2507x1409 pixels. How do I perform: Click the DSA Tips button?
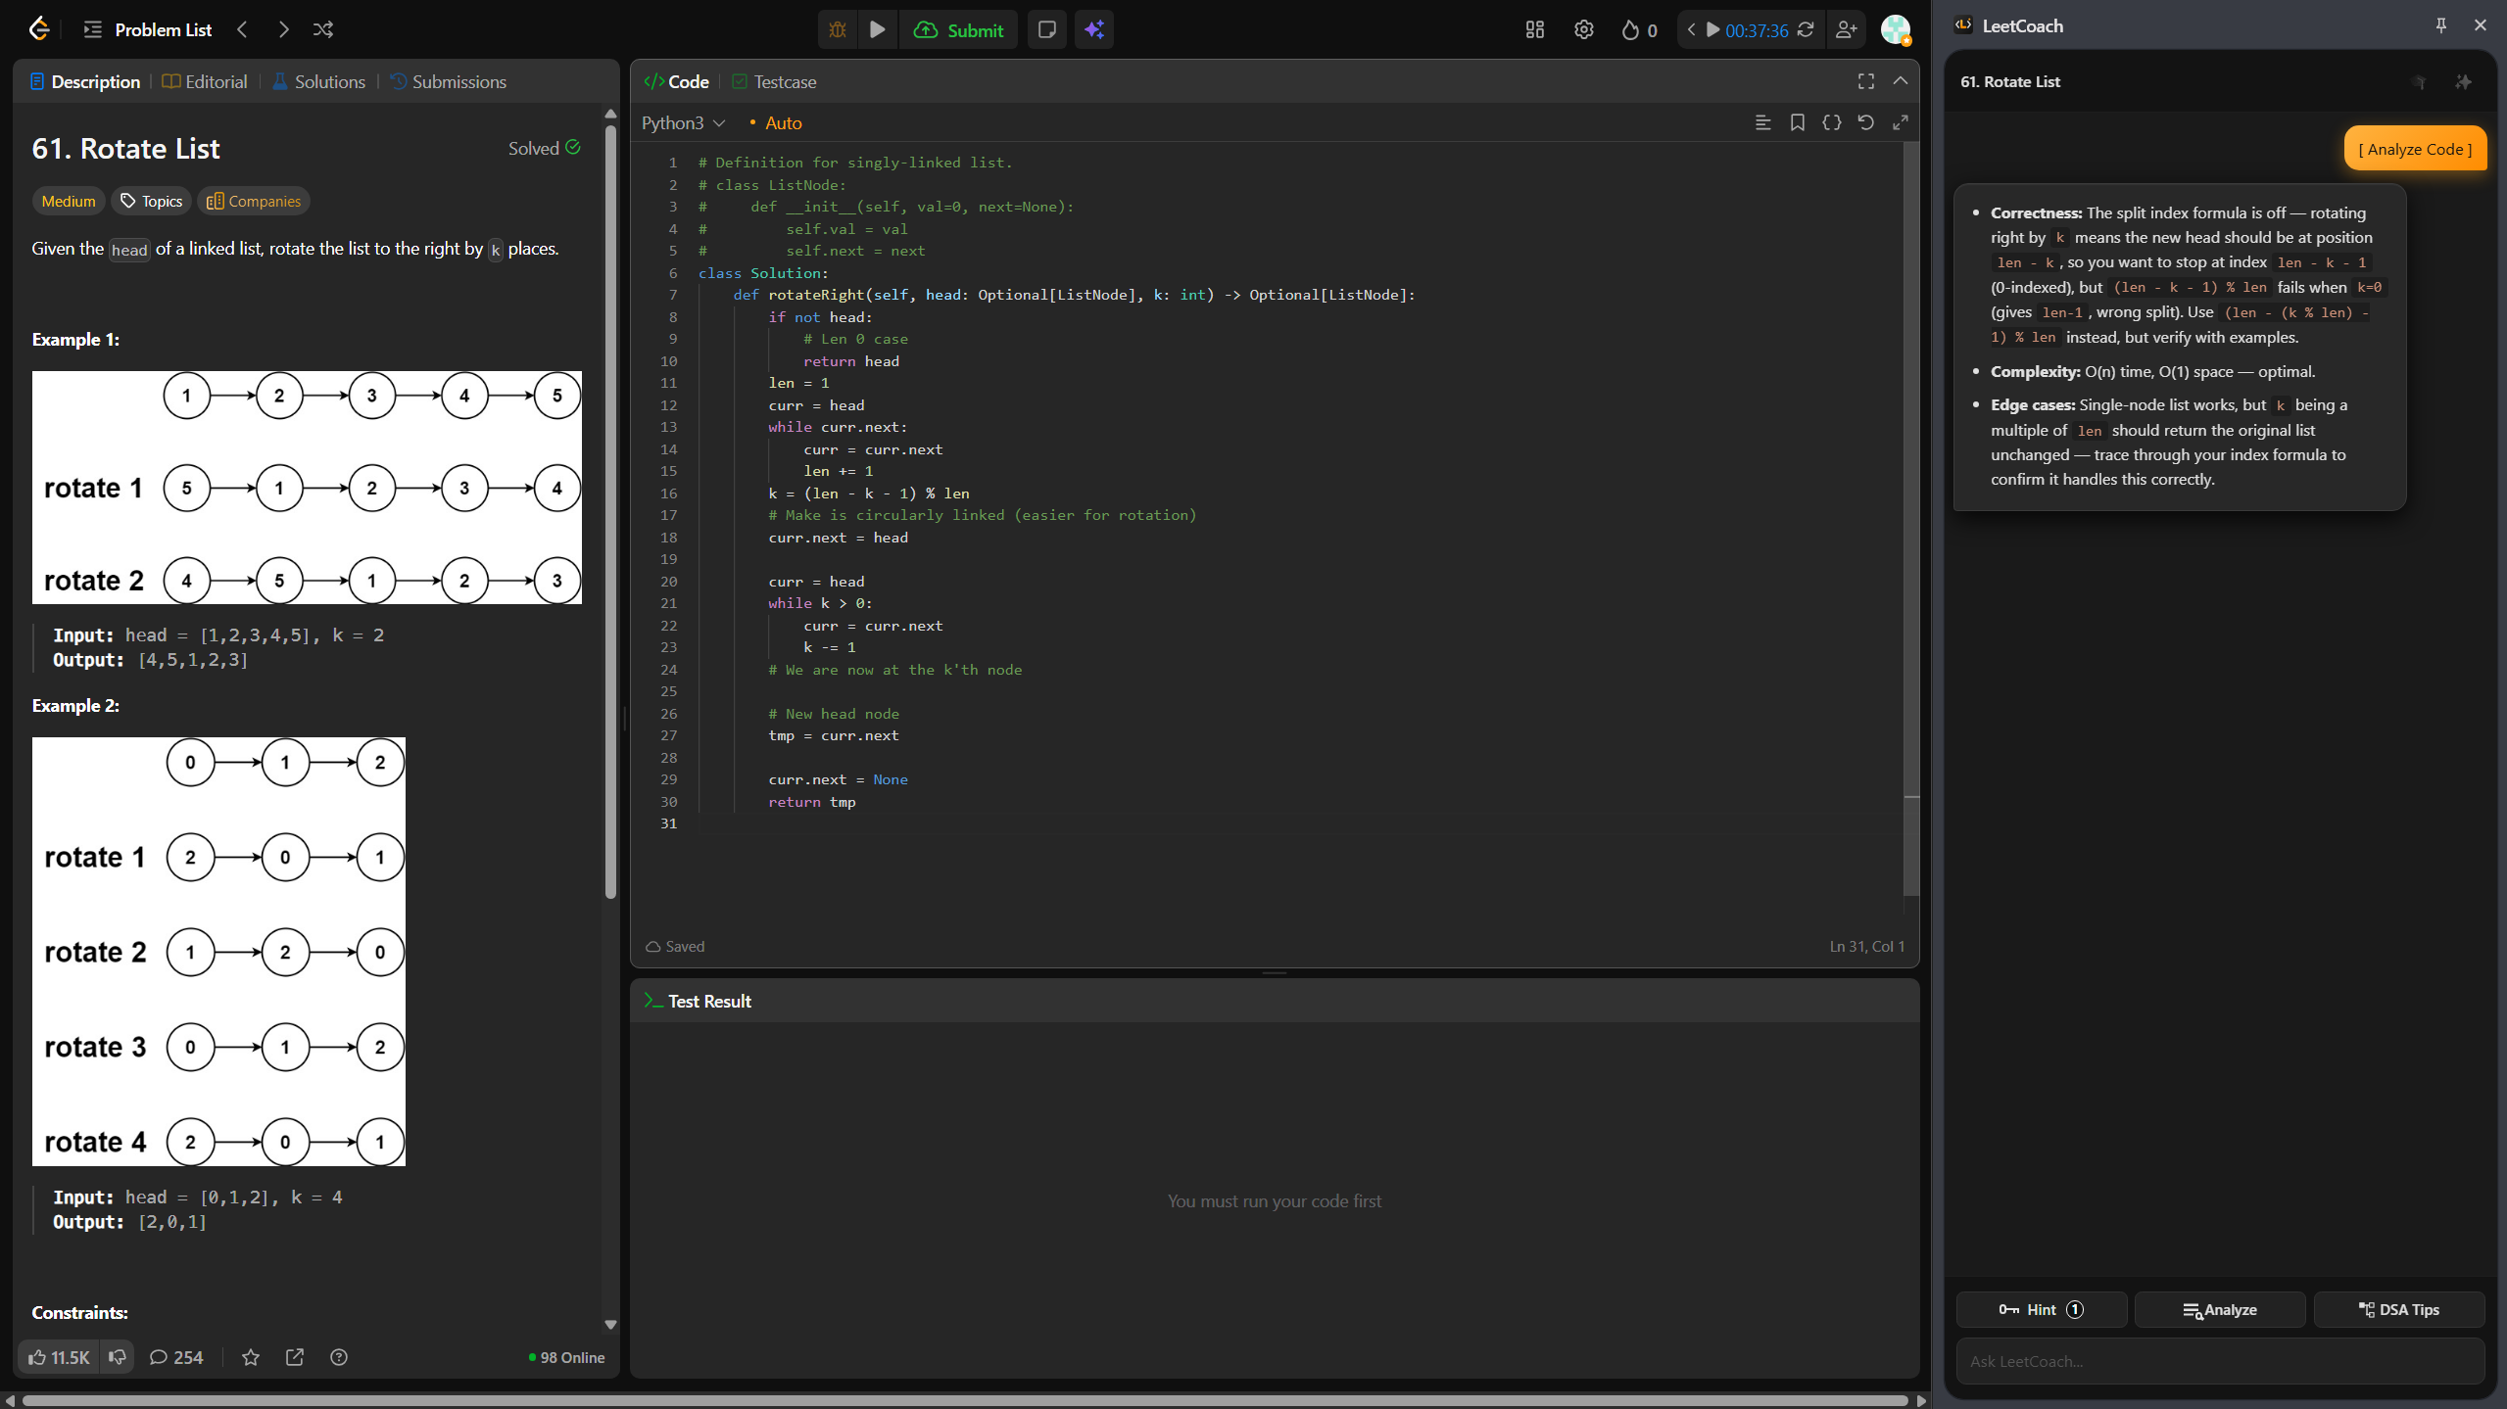pyautogui.click(x=2398, y=1309)
